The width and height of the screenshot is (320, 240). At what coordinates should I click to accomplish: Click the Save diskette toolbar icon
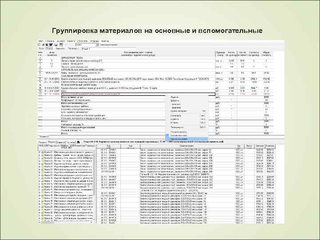coord(47,45)
